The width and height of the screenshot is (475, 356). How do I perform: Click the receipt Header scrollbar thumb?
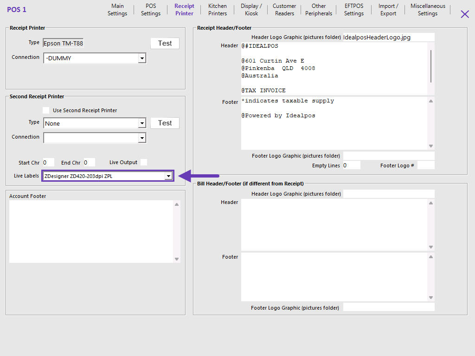tap(431, 66)
